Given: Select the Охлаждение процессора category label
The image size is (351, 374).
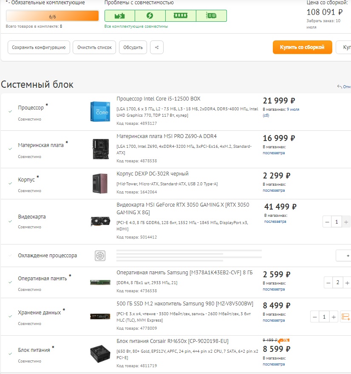Looking at the screenshot, I should click(48, 256).
